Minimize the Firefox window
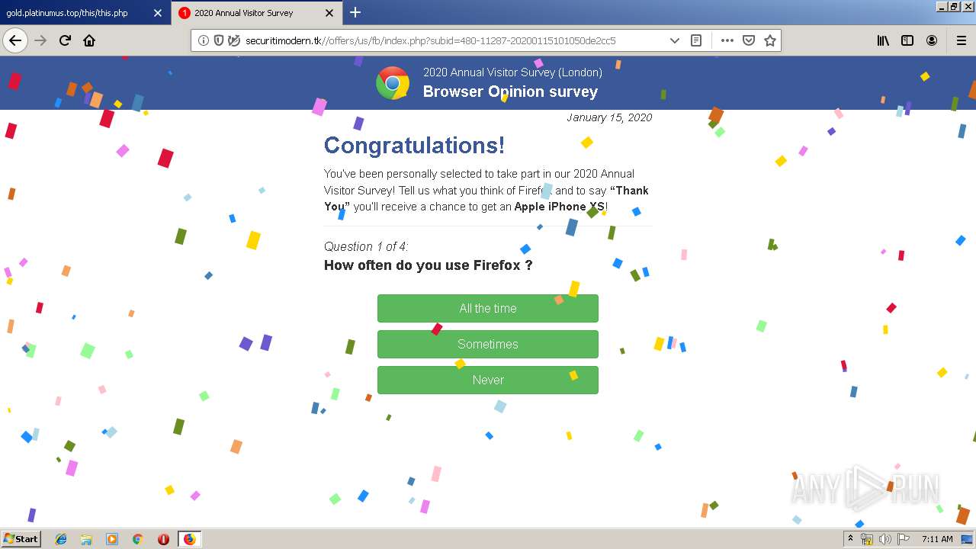The height and width of the screenshot is (549, 976). pyautogui.click(x=942, y=6)
